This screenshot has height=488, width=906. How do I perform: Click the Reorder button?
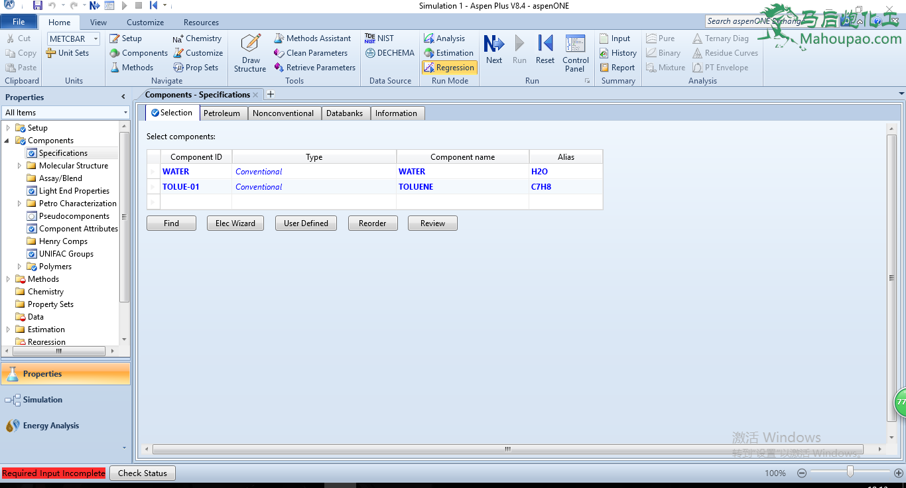(x=373, y=223)
